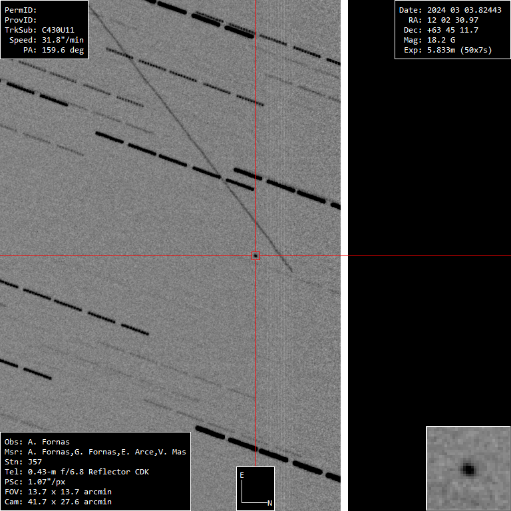Click the RA 12 02 30.97 value
The height and width of the screenshot is (511, 511).
point(443,20)
